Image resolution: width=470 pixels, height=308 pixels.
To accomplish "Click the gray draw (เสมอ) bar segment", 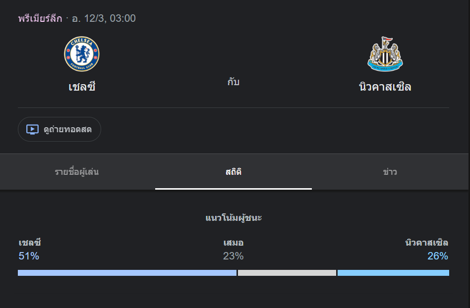I will [287, 273].
